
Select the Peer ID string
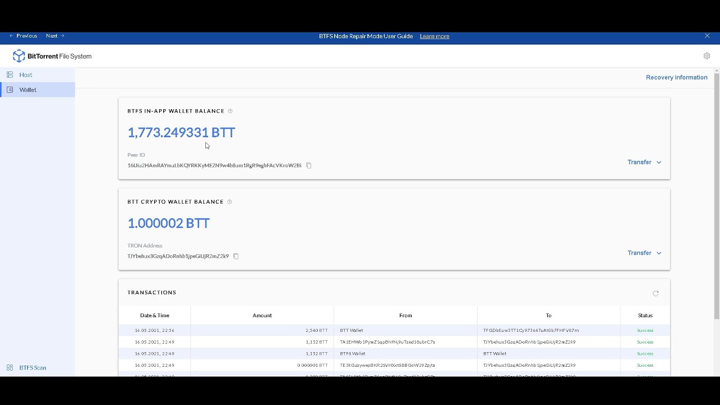coord(214,165)
